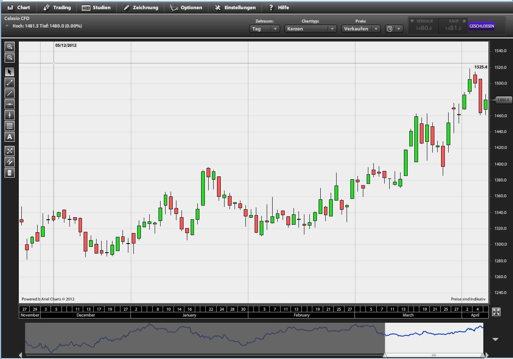Click the zoom out magnifier icon
The image size is (513, 359).
point(10,58)
